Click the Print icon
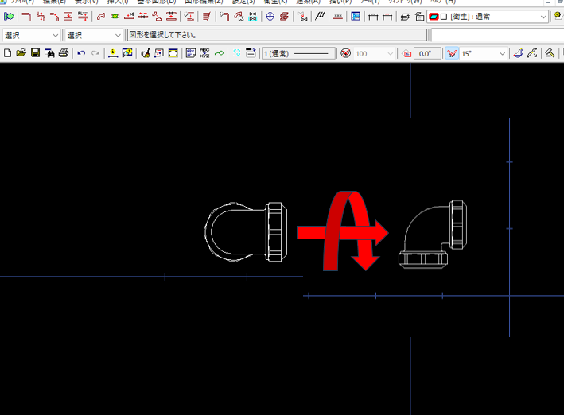564x415 pixels. coord(63,53)
